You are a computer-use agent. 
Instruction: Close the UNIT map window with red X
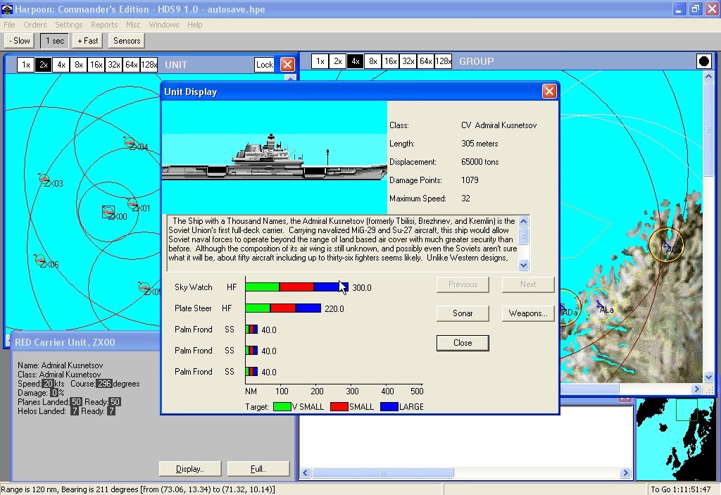(287, 64)
